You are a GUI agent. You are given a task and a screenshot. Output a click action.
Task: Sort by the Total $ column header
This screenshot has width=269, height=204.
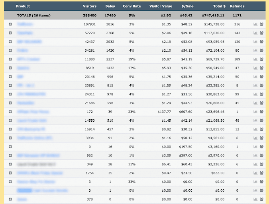pyautogui.click(x=219, y=6)
